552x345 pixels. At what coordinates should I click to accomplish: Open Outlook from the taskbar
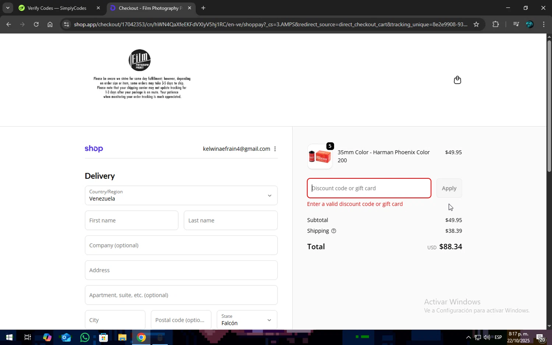coord(66,337)
